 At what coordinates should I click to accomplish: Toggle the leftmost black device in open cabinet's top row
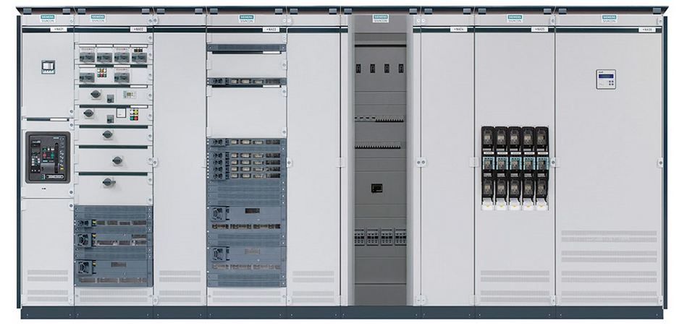(358, 68)
